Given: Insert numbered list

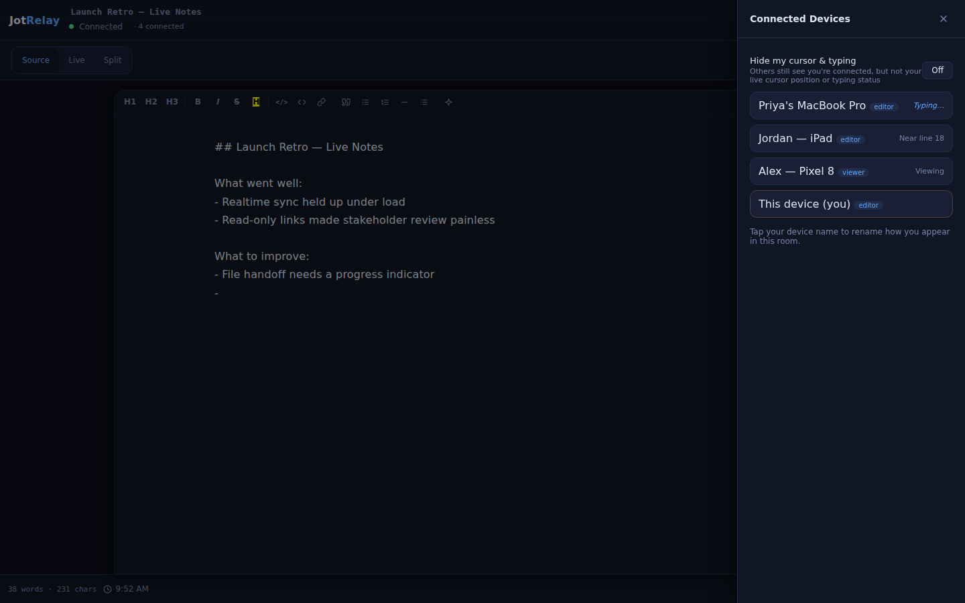Looking at the screenshot, I should coord(385,102).
